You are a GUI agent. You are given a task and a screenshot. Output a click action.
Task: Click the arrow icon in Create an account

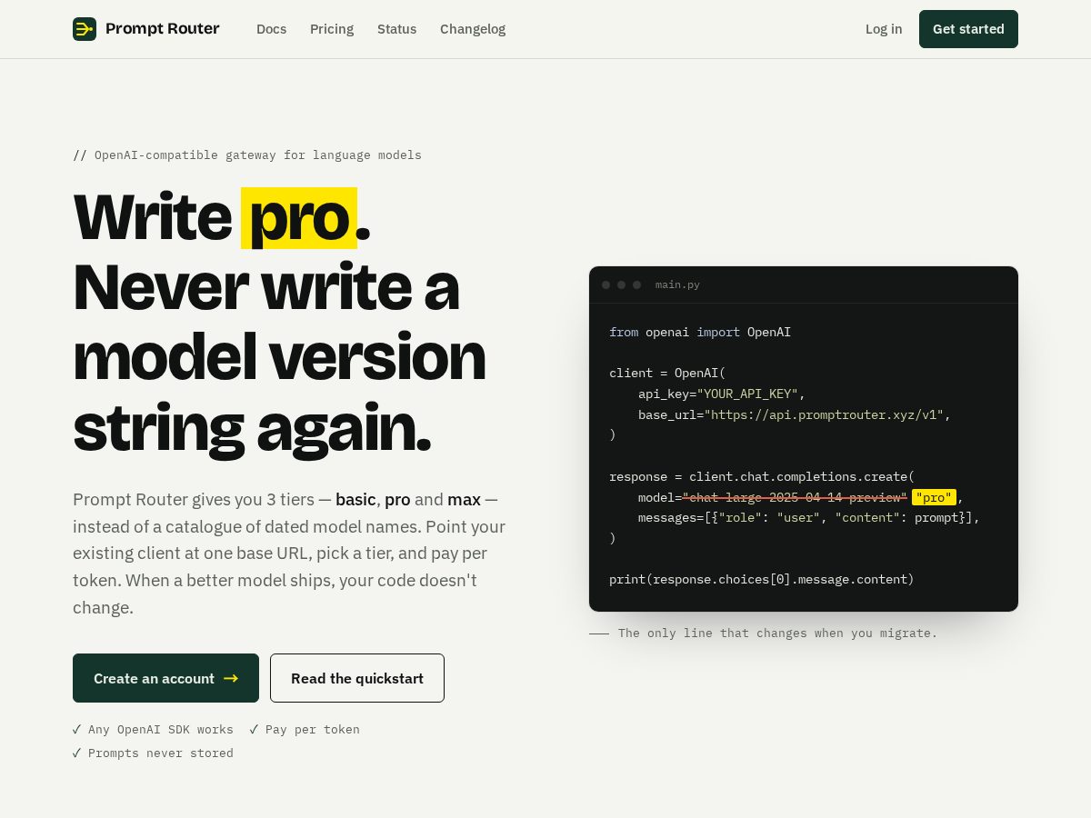(231, 678)
